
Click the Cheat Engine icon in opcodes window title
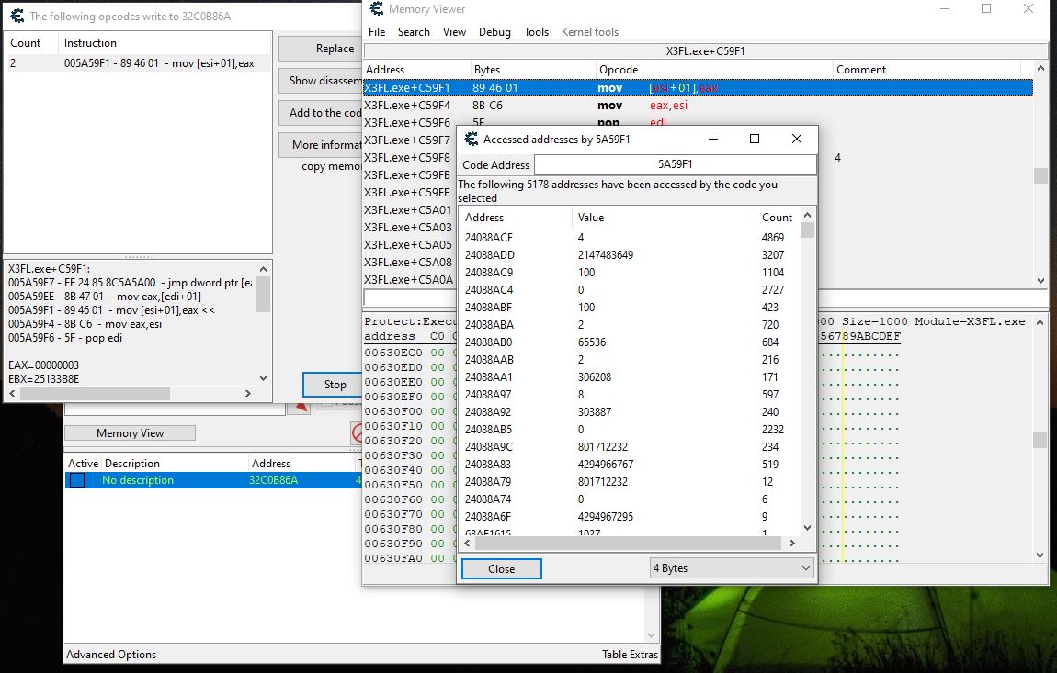(x=16, y=16)
